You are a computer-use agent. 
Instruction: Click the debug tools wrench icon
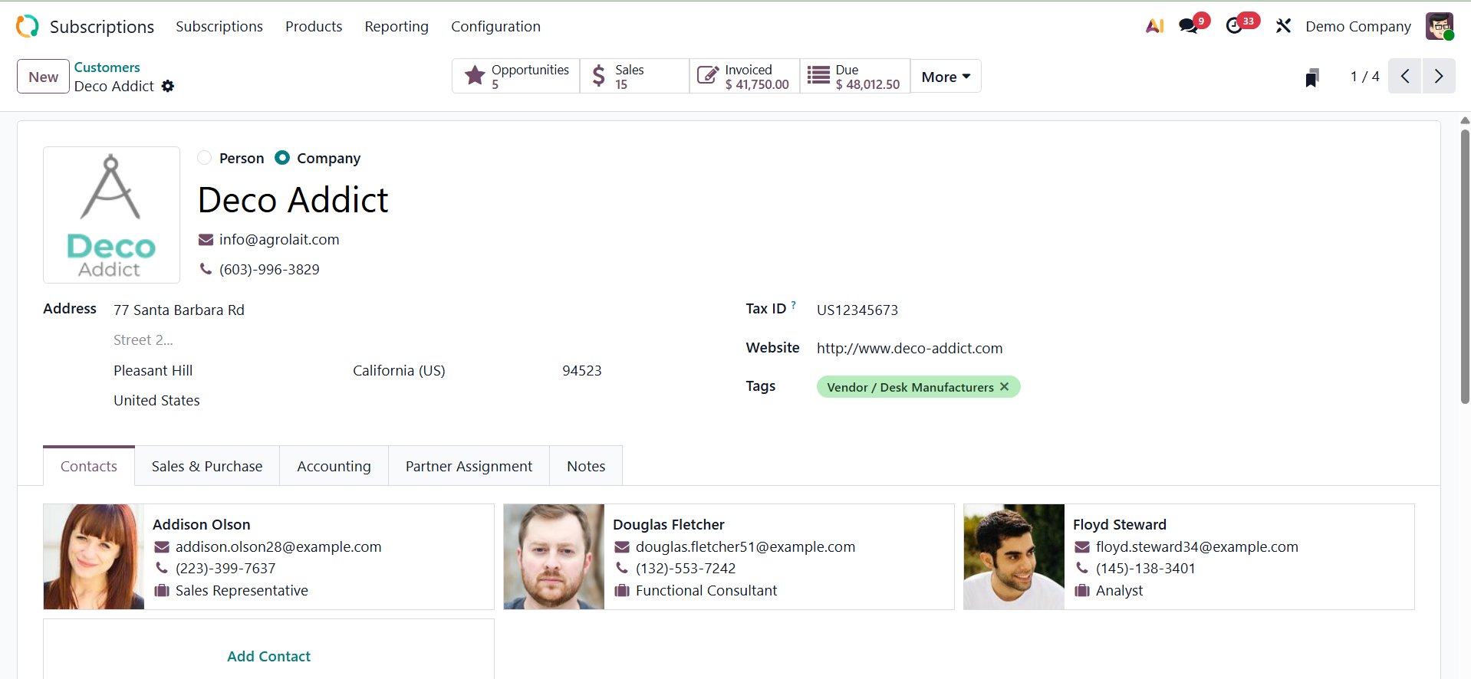pos(1283,26)
